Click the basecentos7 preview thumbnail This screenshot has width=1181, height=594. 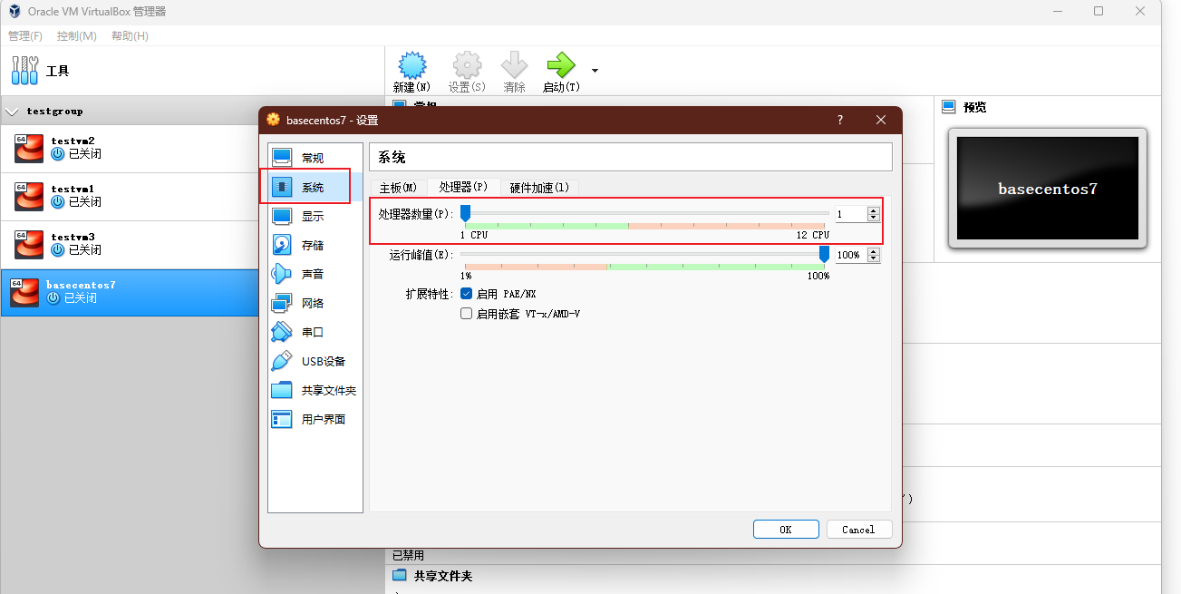tap(1048, 189)
